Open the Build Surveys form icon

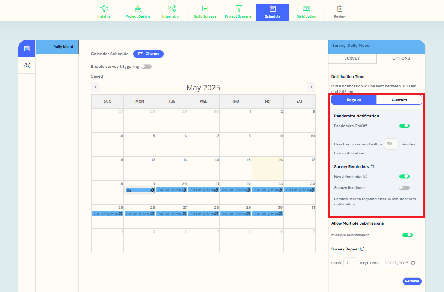pos(205,9)
